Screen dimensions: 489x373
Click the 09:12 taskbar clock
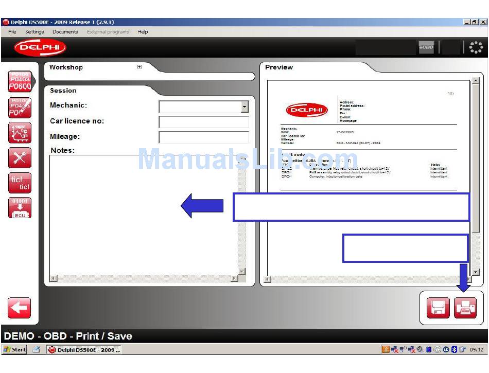[476, 350]
